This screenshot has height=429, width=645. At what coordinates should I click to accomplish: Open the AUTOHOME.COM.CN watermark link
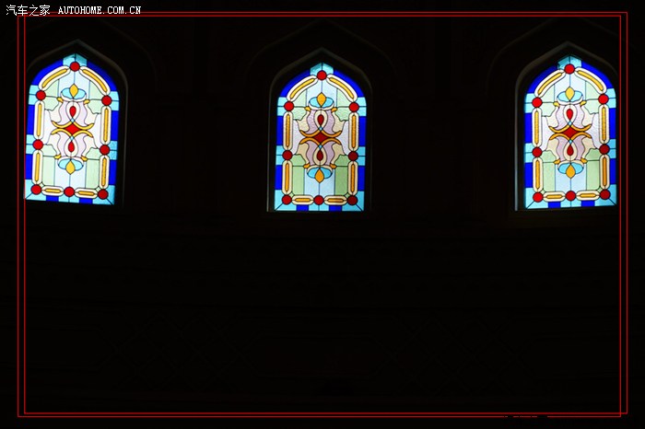tap(100, 10)
